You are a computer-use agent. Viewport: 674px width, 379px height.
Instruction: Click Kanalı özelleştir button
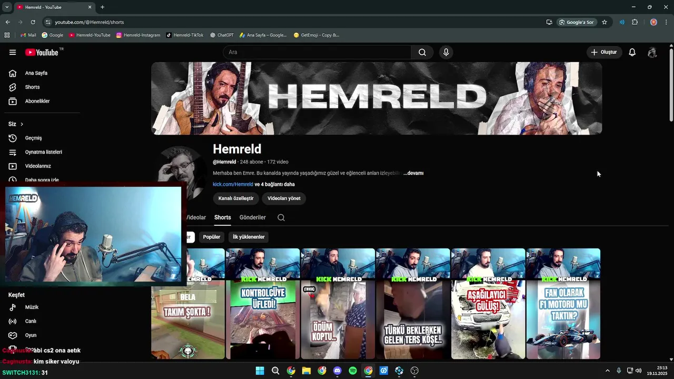pyautogui.click(x=236, y=198)
